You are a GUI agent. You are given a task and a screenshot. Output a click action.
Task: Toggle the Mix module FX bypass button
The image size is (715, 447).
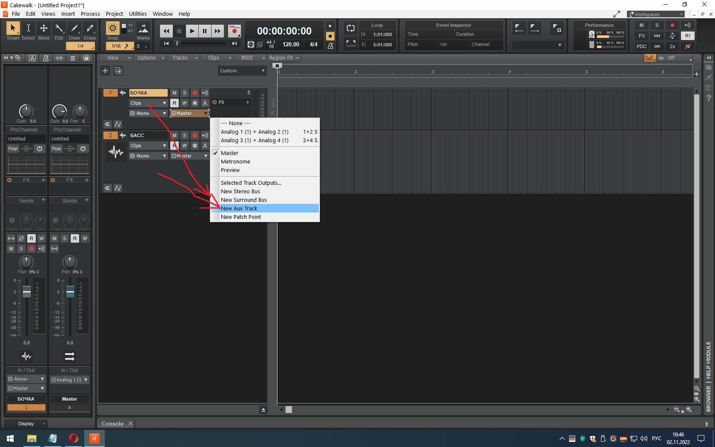click(x=641, y=36)
